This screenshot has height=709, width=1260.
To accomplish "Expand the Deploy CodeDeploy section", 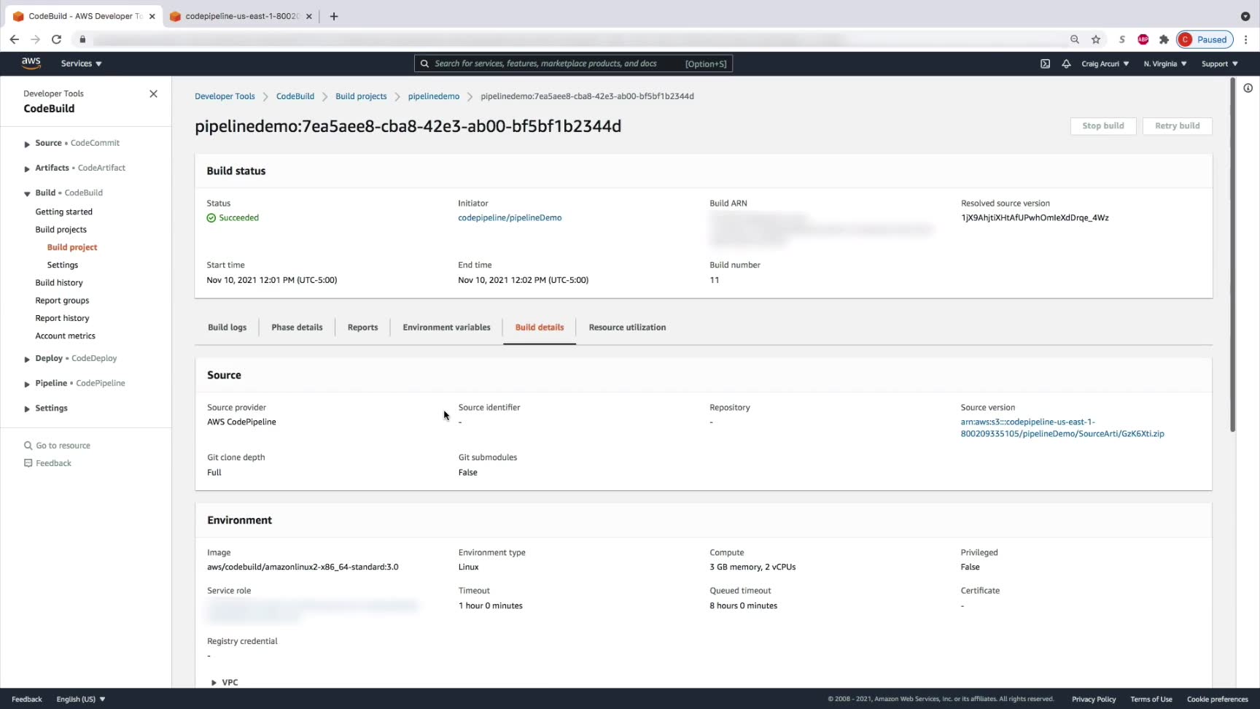I will point(27,359).
